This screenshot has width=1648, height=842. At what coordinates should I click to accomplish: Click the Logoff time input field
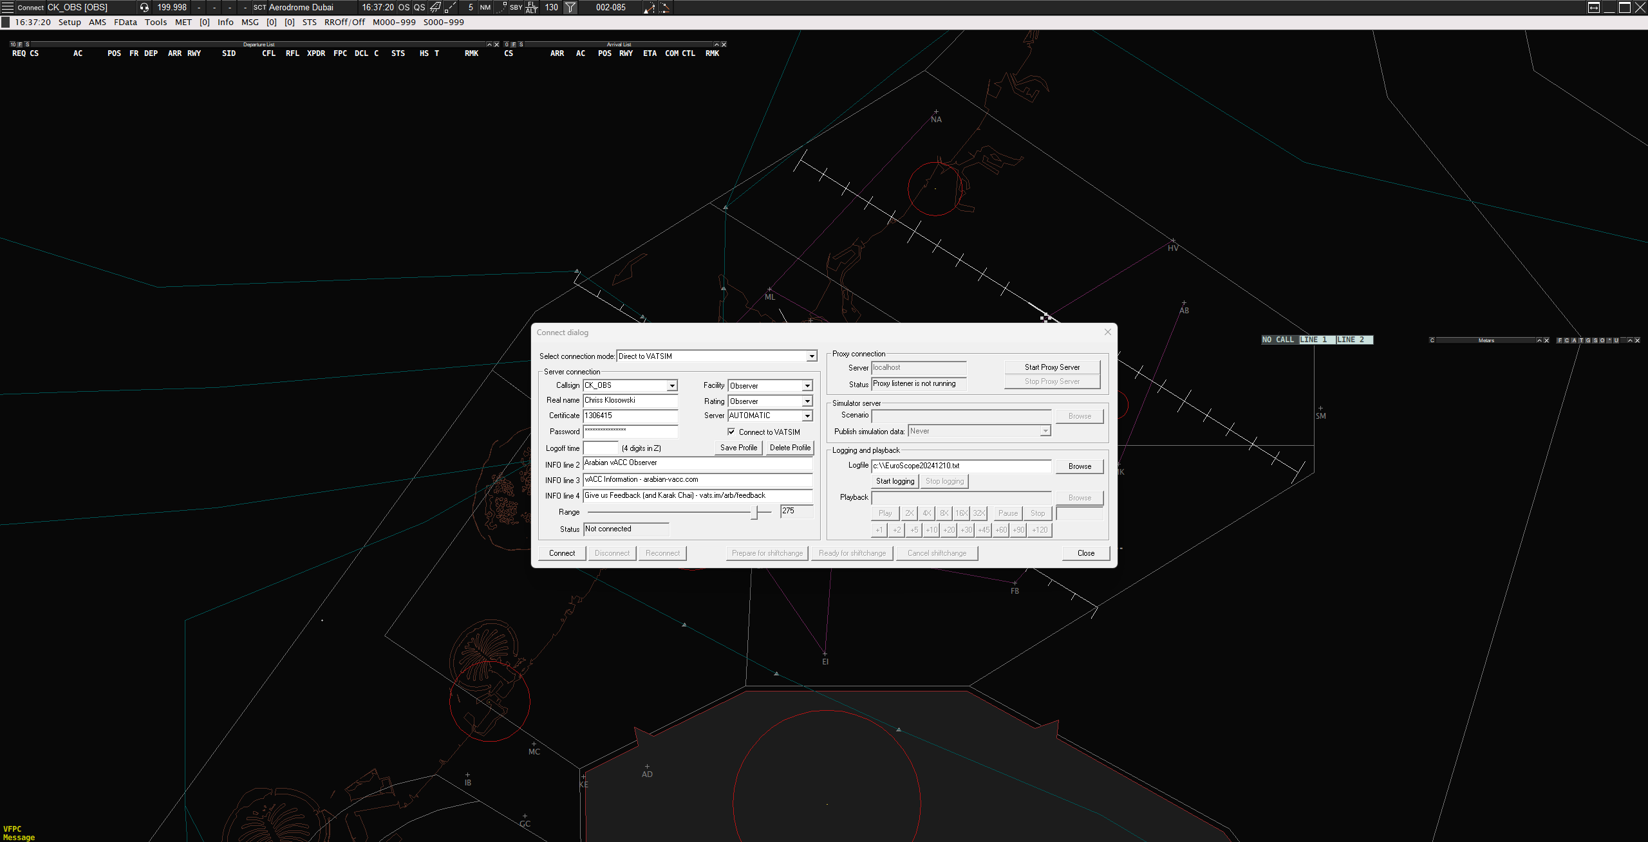tap(601, 448)
